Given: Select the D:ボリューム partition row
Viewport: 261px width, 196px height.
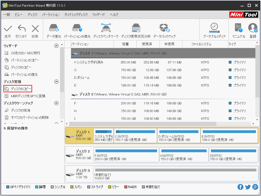Looking at the screenshot, I should click(x=163, y=78).
